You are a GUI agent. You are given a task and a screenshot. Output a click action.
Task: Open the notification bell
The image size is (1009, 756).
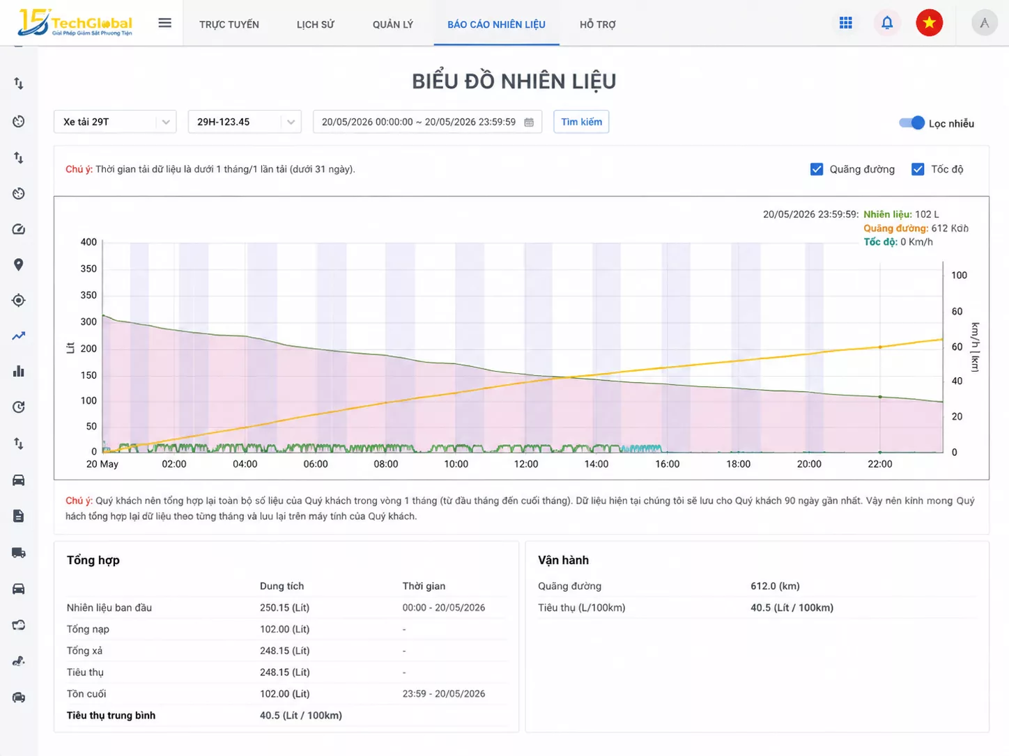click(887, 23)
